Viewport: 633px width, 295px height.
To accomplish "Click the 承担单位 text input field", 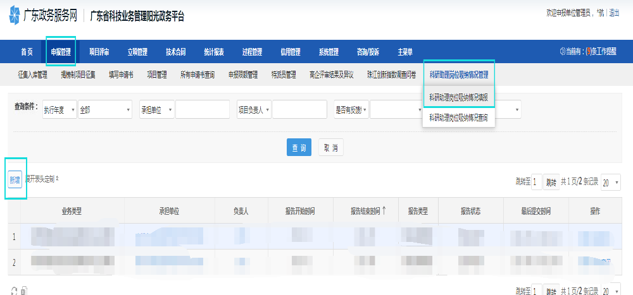I will [202, 110].
